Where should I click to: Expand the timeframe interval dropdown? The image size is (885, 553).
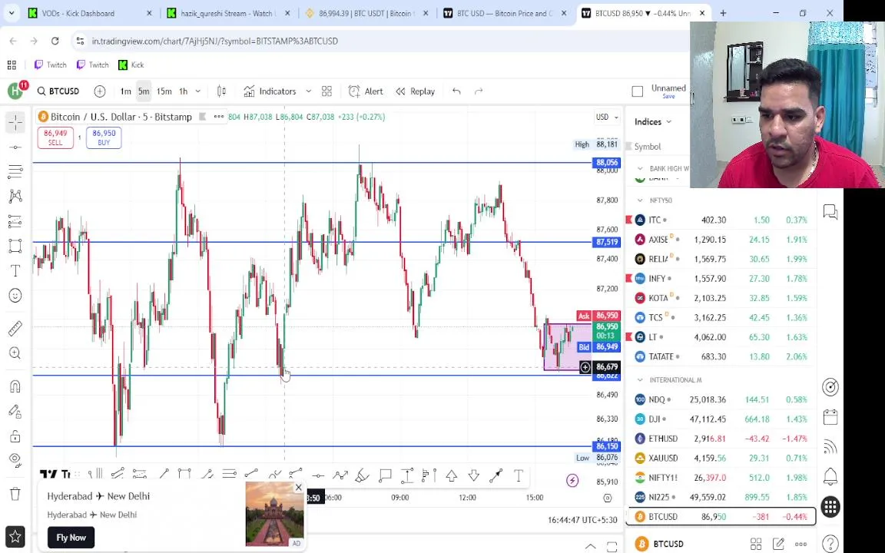[197, 91]
